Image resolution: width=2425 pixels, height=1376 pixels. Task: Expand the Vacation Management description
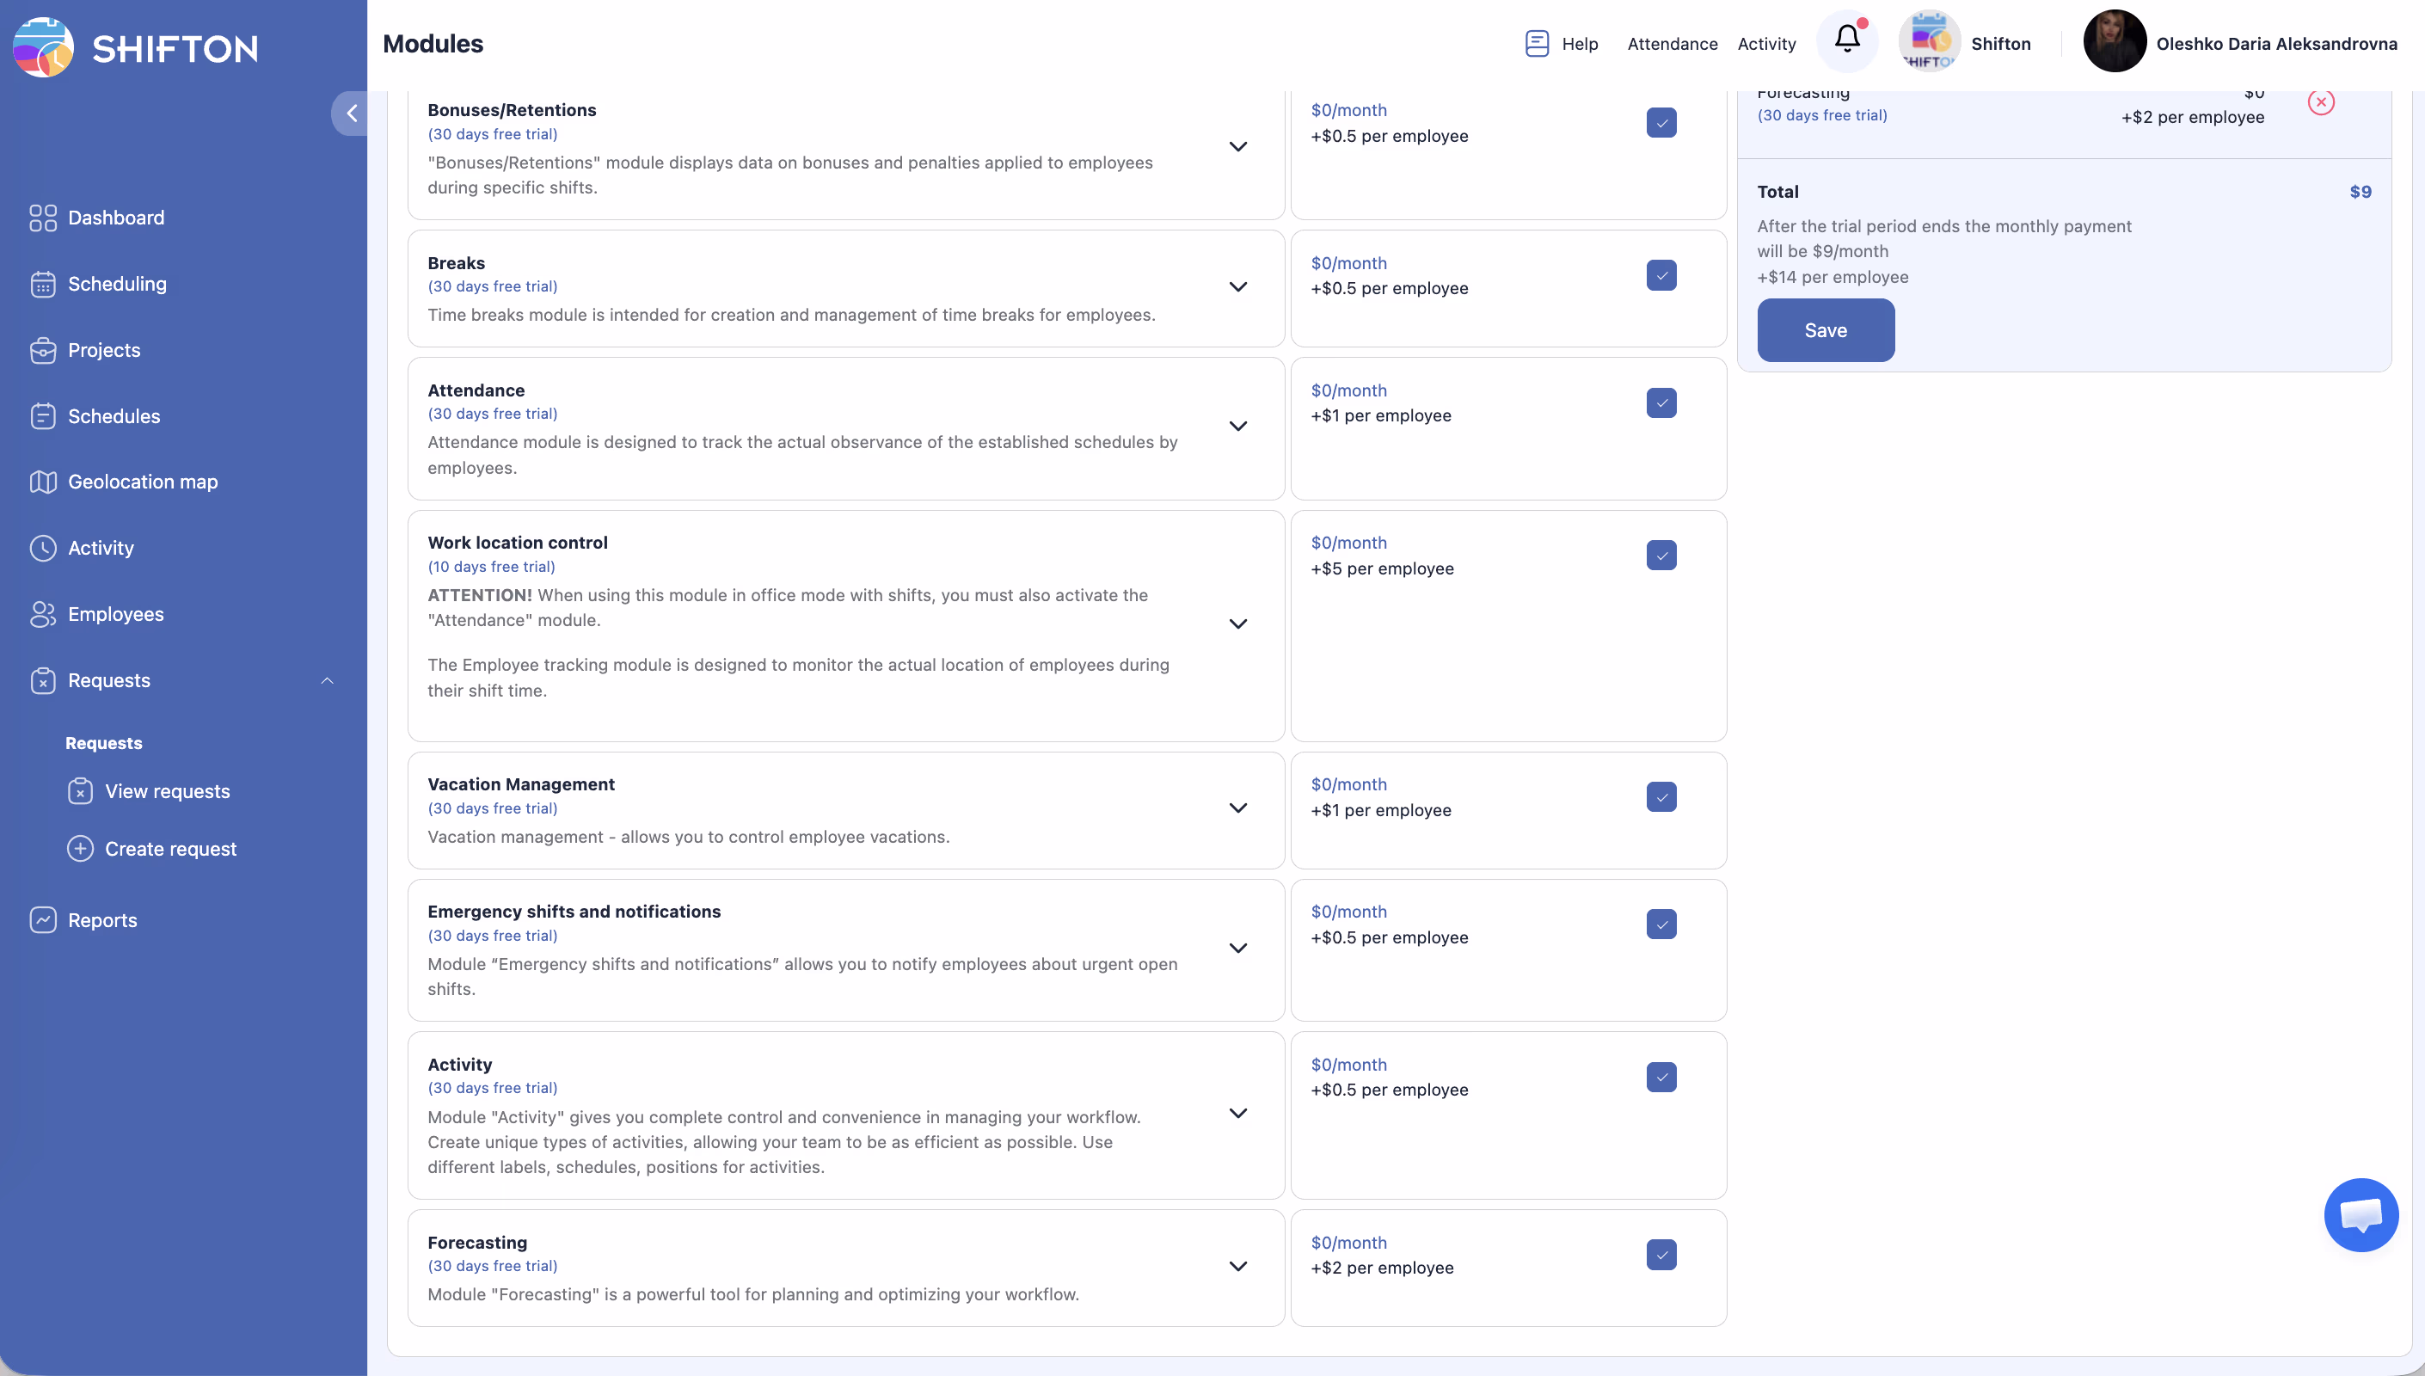pyautogui.click(x=1237, y=808)
